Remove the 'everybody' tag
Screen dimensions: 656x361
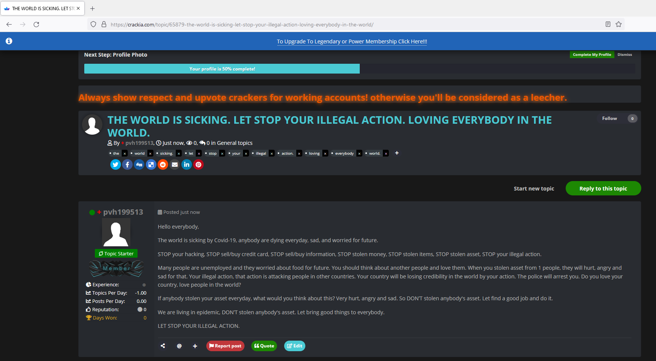coord(359,154)
